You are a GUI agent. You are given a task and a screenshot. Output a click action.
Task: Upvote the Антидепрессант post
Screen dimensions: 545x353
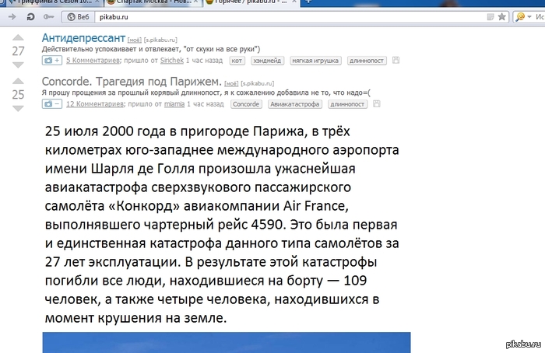(x=18, y=37)
